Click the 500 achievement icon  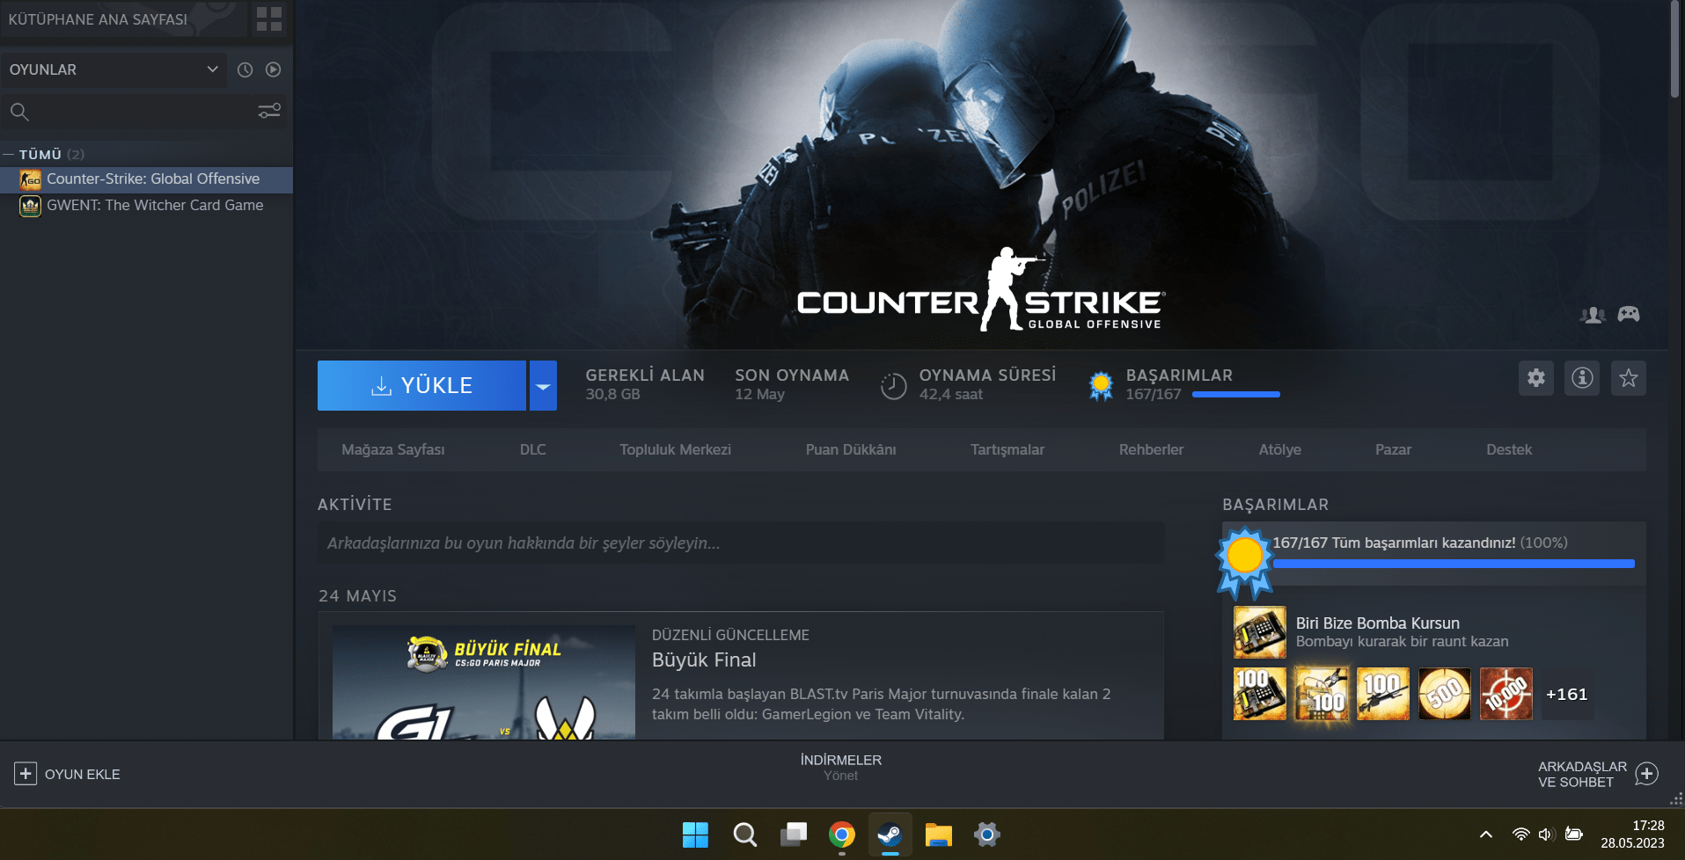pos(1445,694)
